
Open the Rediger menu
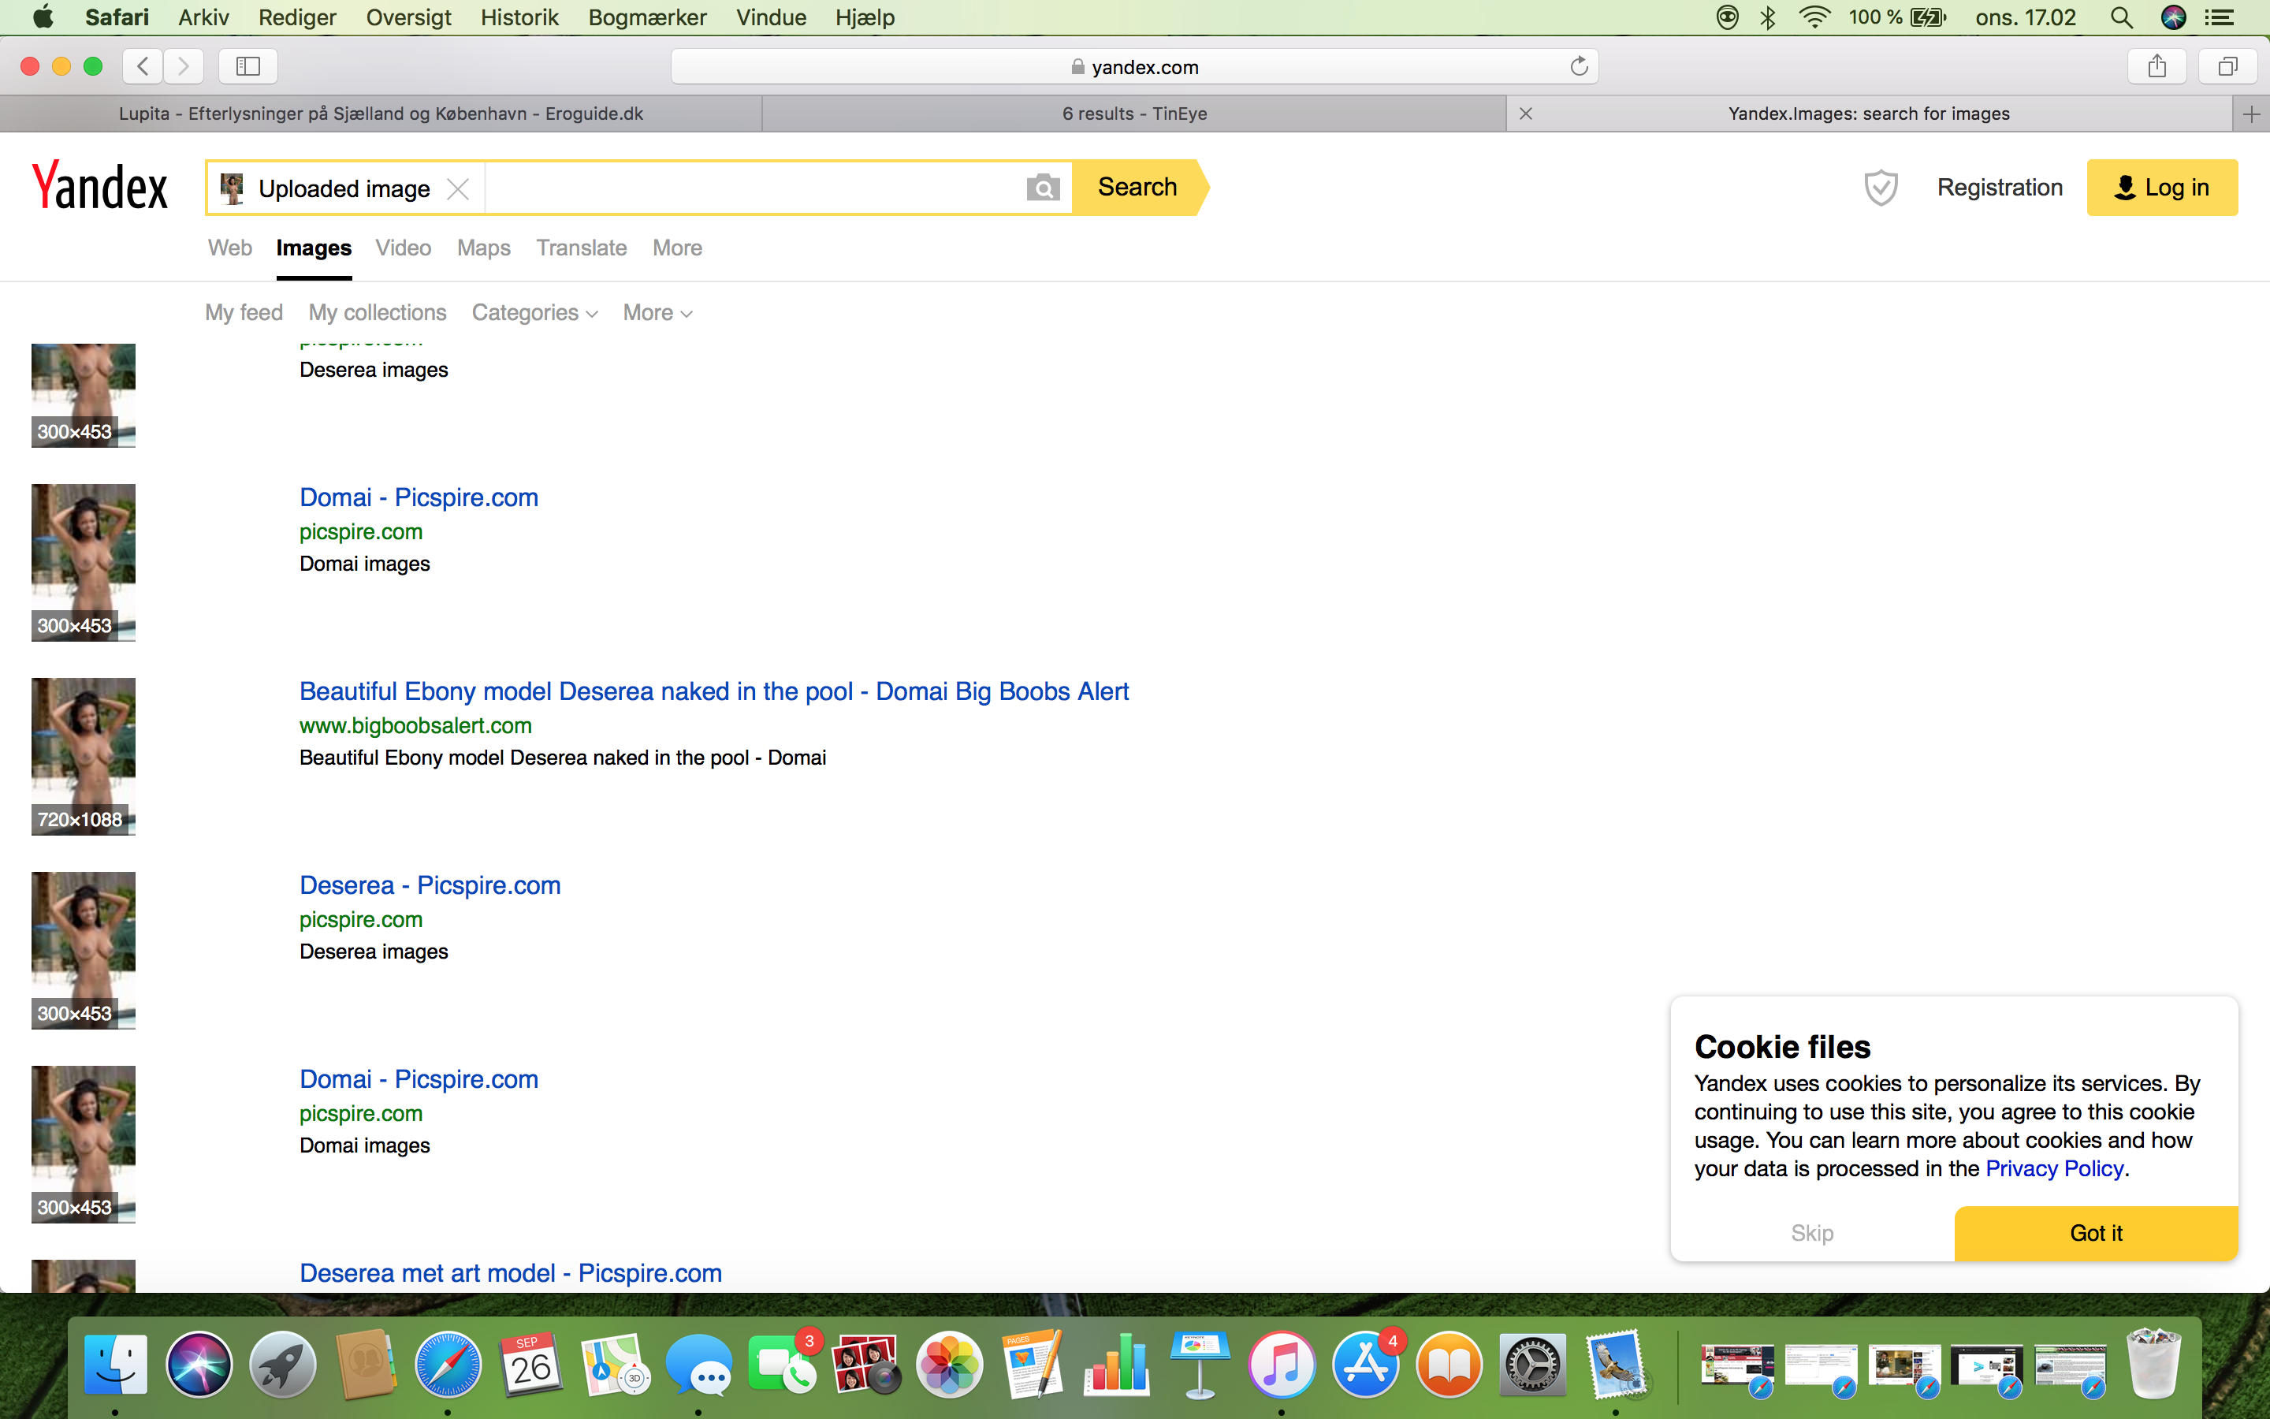point(297,17)
